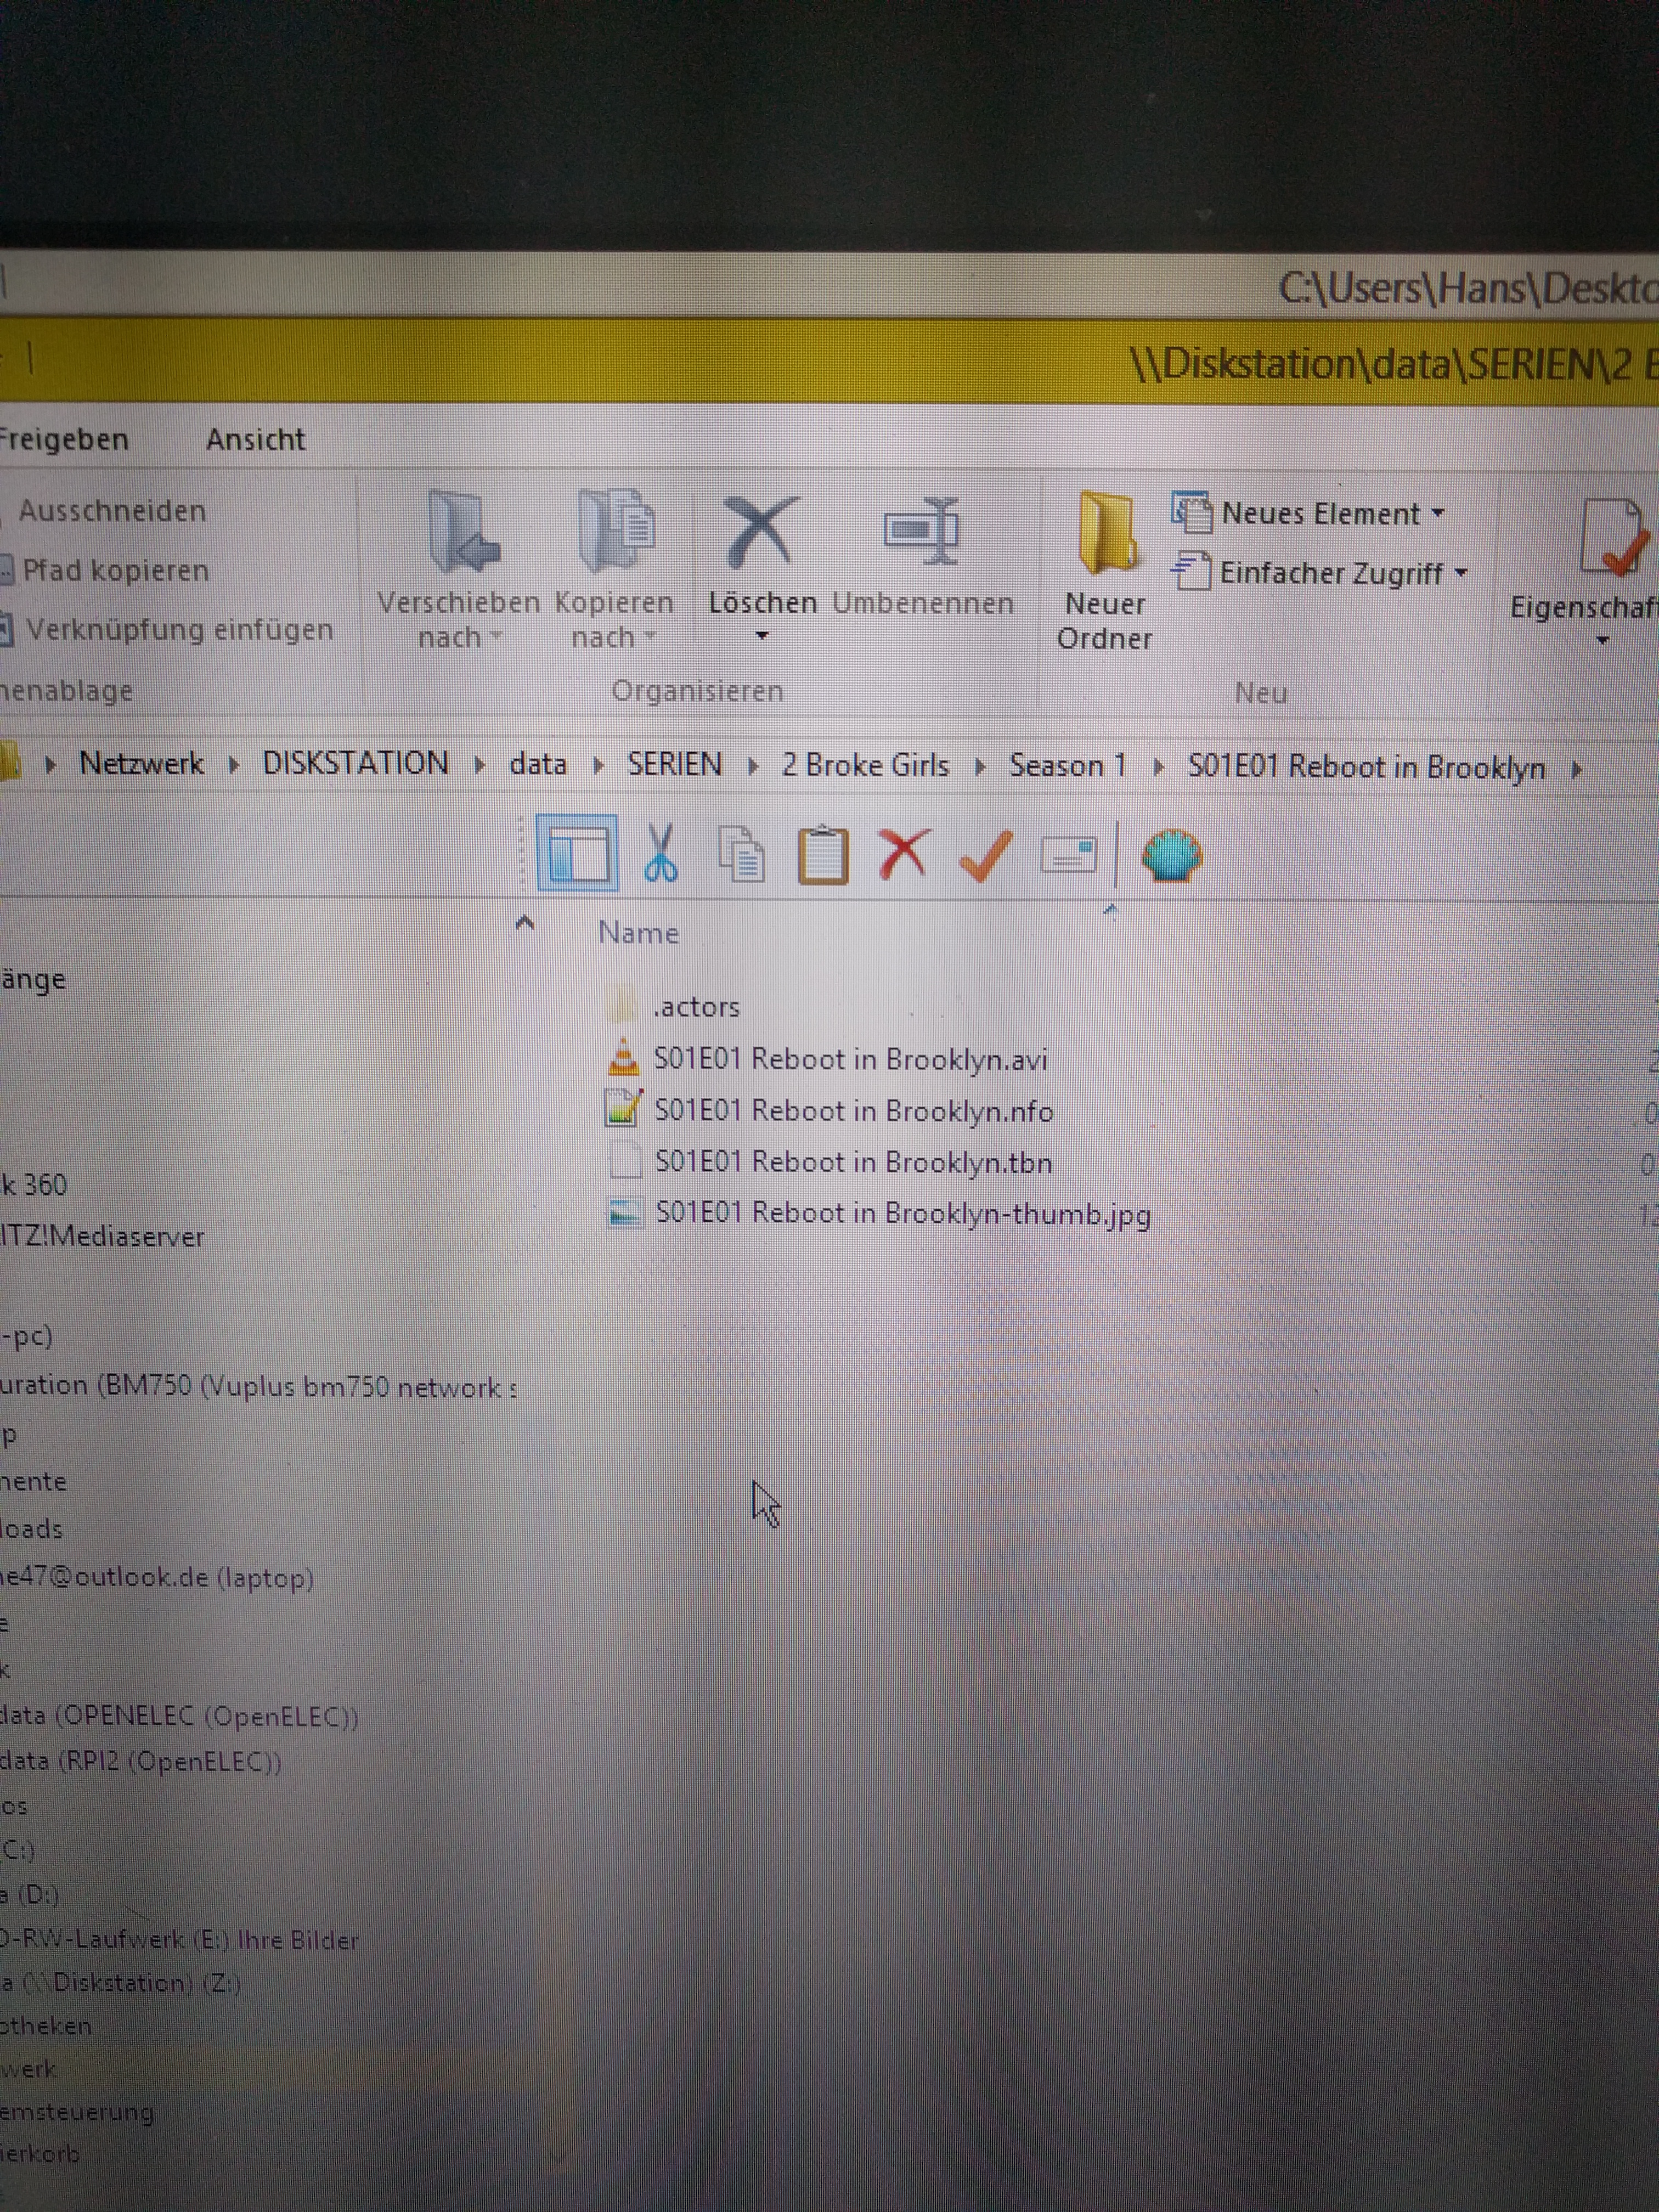1659x2212 pixels.
Task: Toggle the layout pane toolbar icon
Action: click(x=577, y=853)
